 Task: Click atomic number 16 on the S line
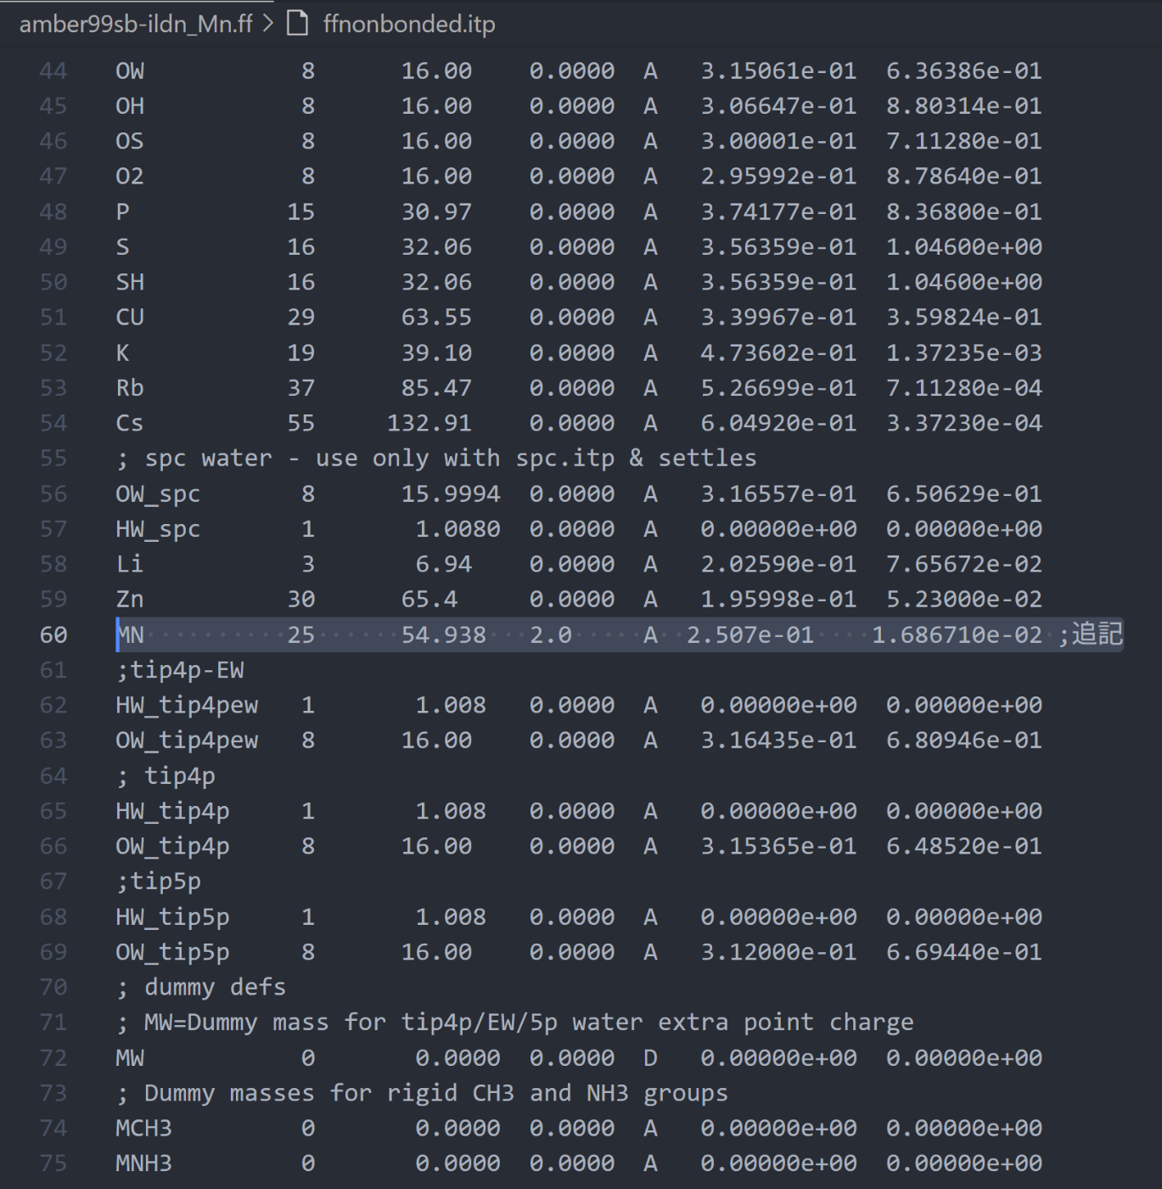(x=300, y=247)
